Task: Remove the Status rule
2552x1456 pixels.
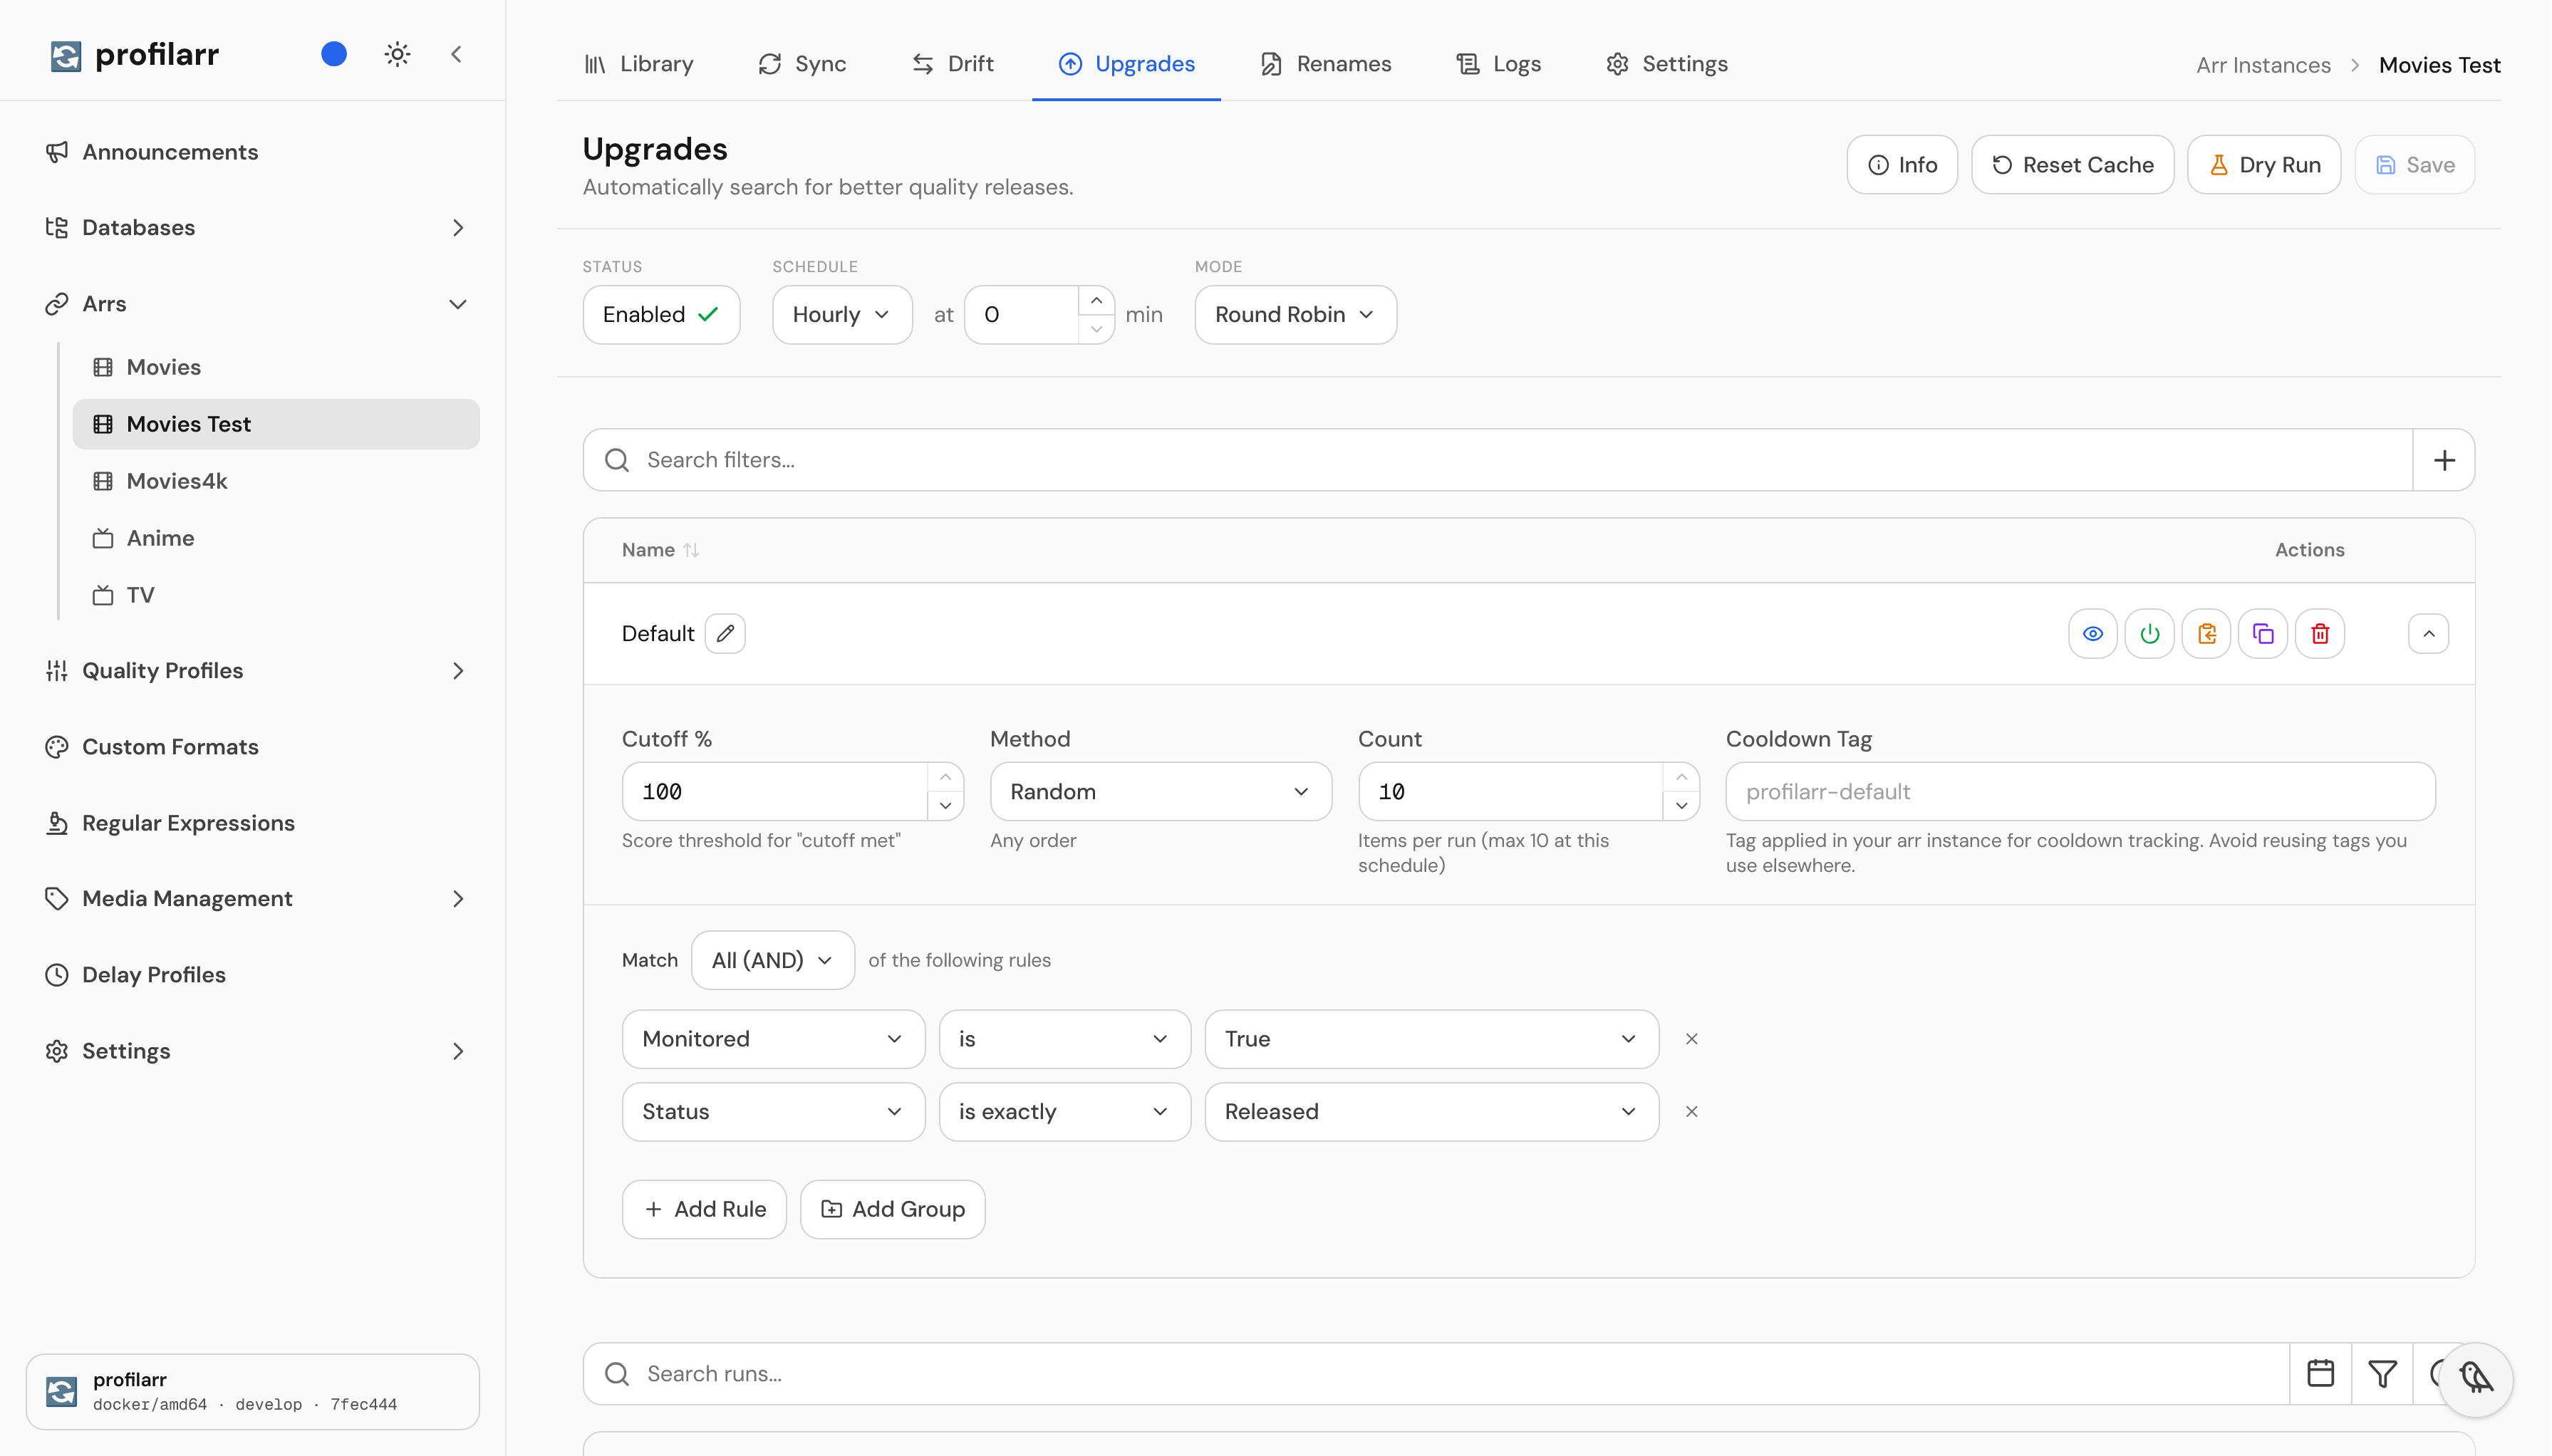Action: (x=1691, y=1112)
